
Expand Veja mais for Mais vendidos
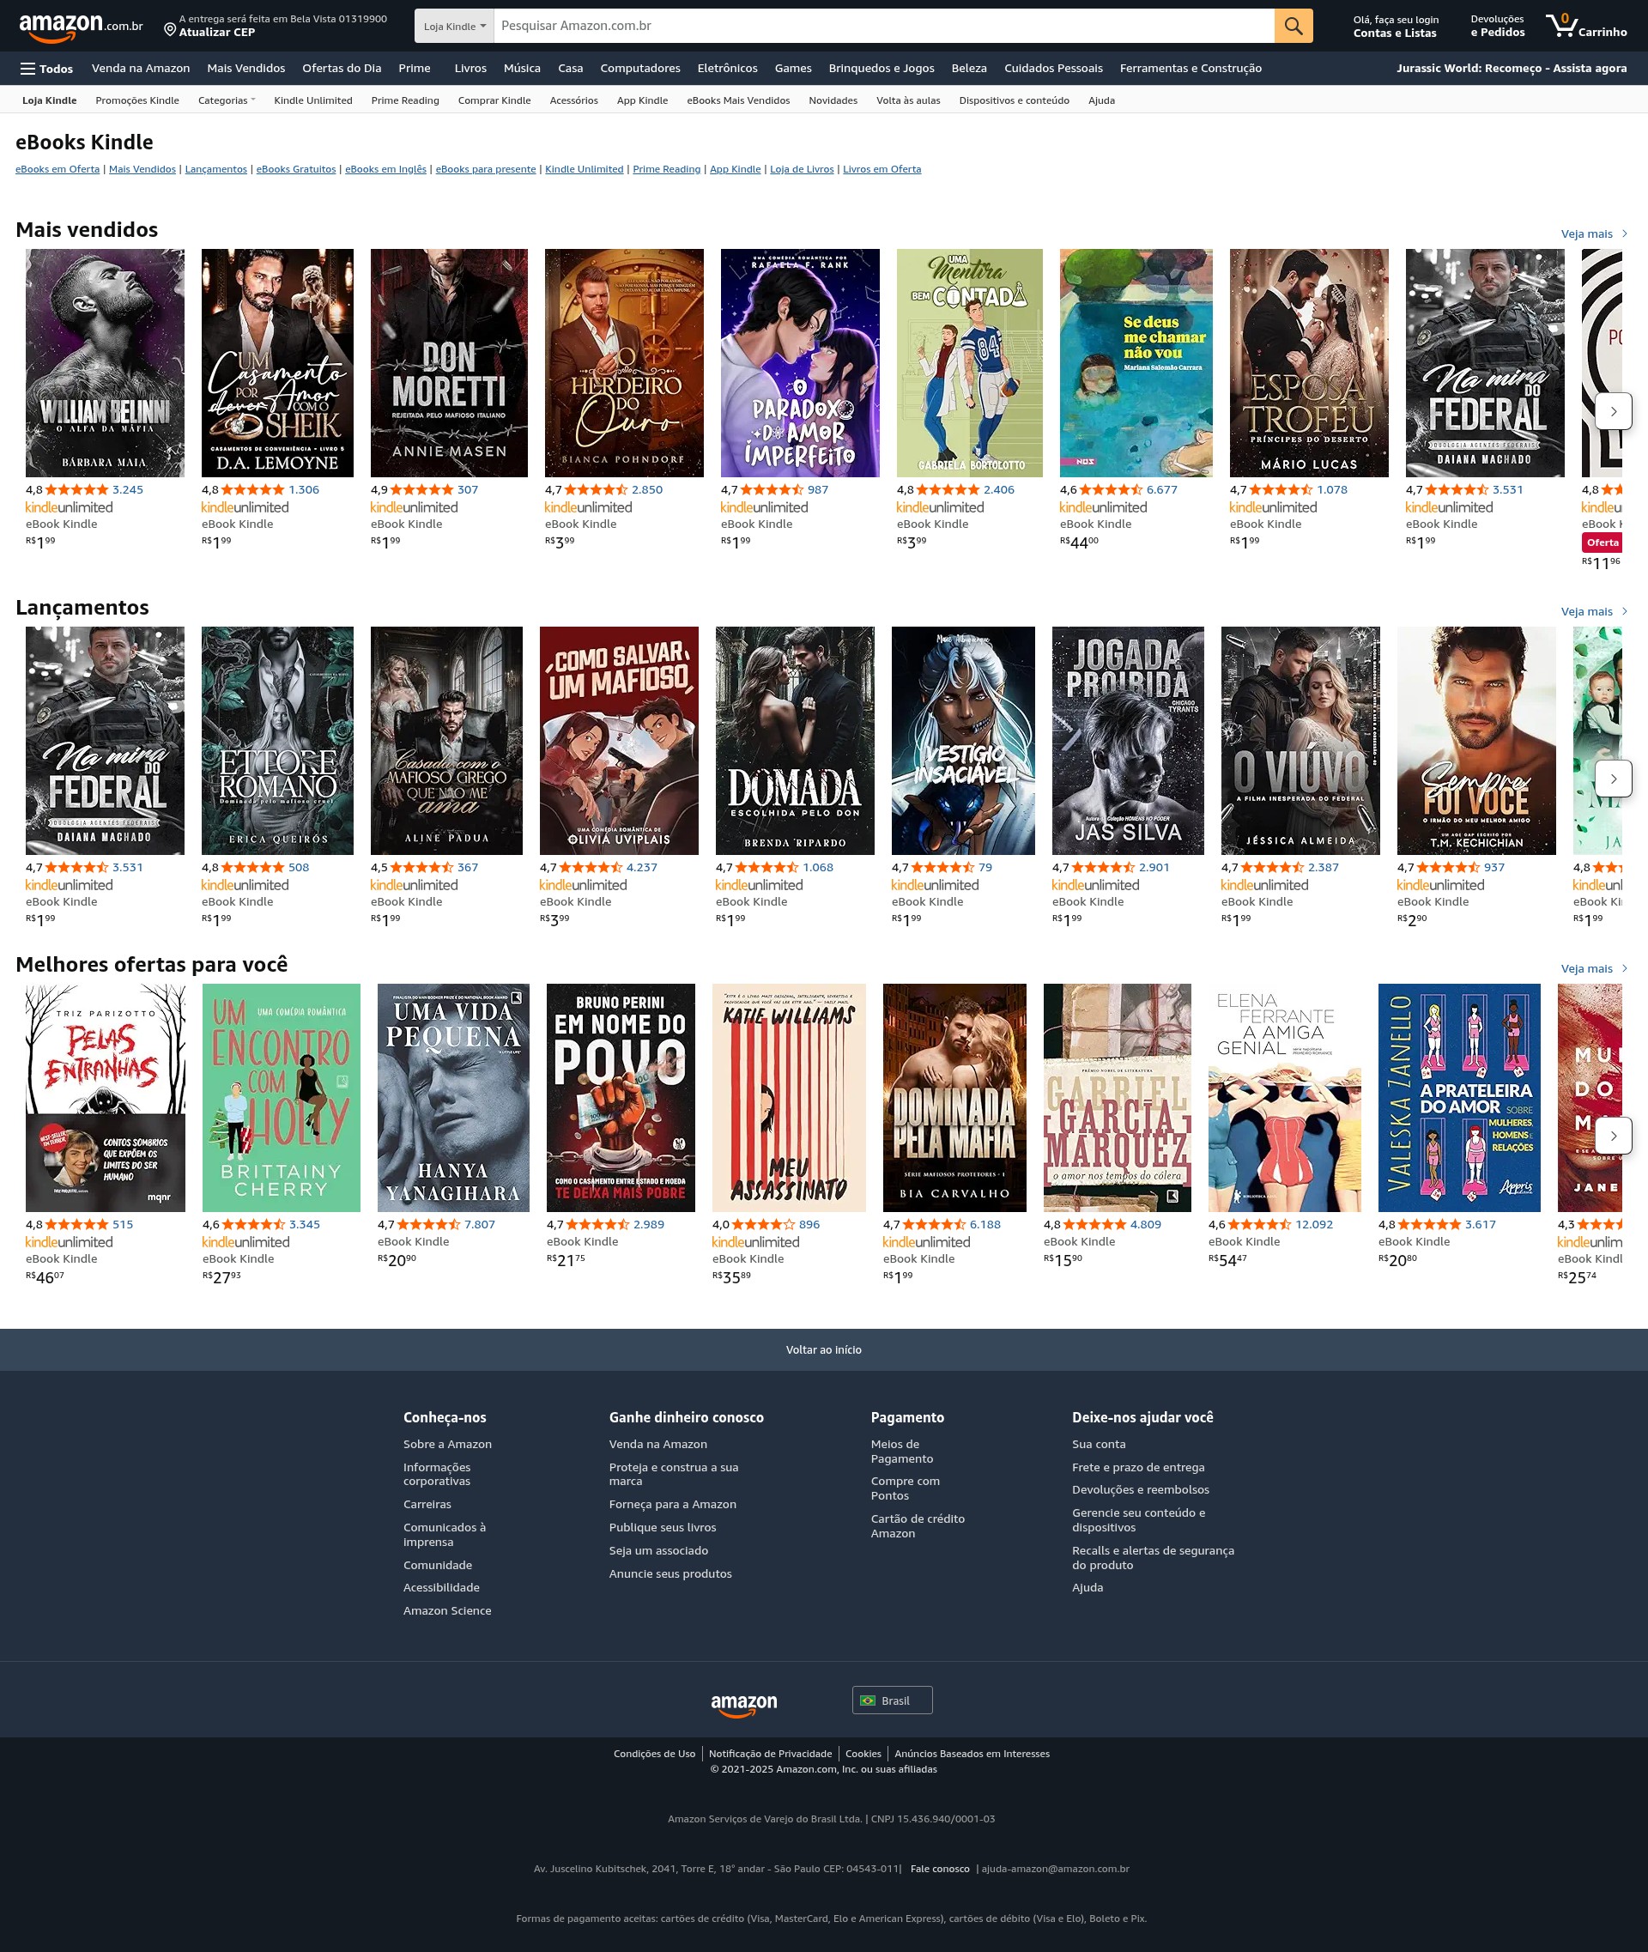click(1594, 233)
